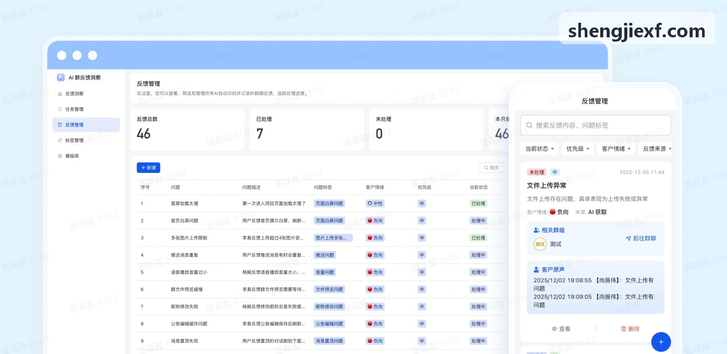Select 反馈管理 in the sidebar
Screen dimensions: 727x354
(86, 124)
